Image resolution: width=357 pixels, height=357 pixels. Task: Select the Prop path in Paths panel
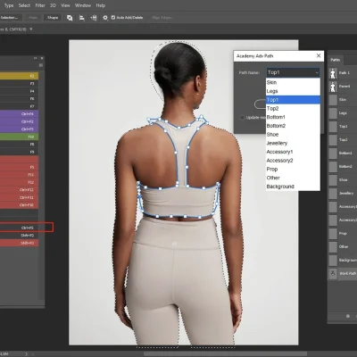tap(343, 233)
